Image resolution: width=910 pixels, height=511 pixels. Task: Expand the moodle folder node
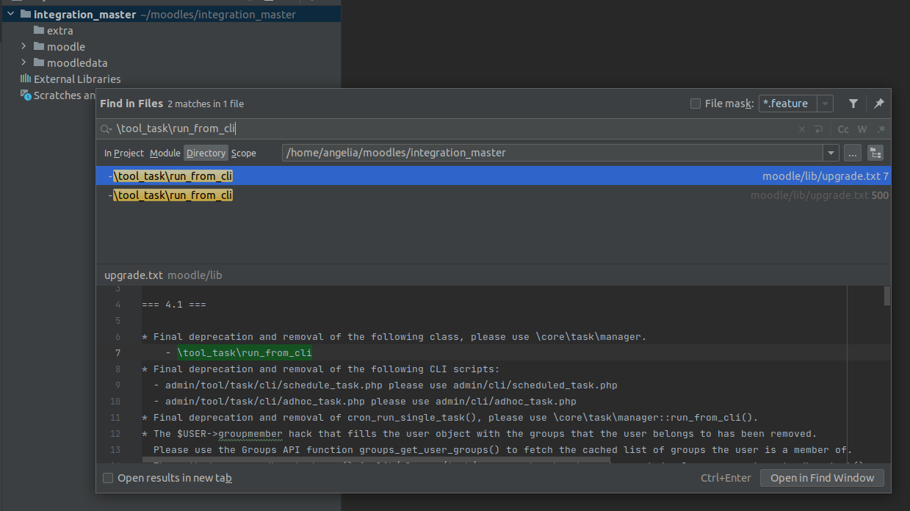24,46
